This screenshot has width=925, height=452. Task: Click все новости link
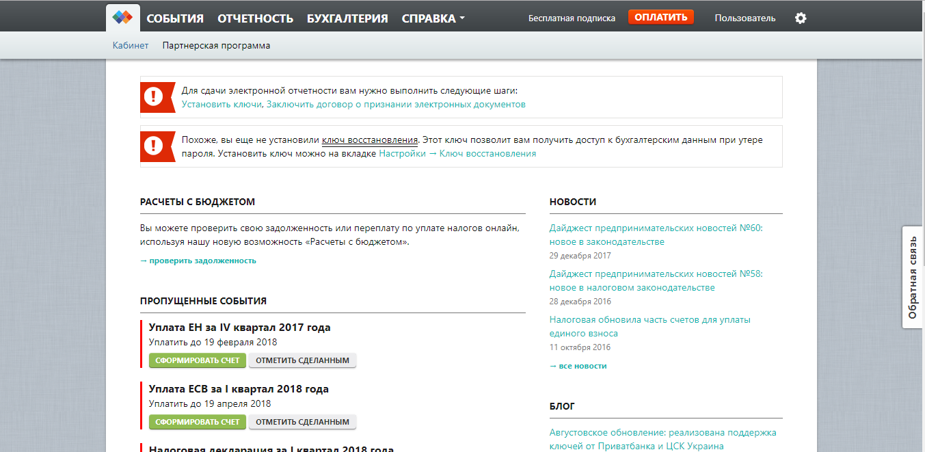coord(578,366)
